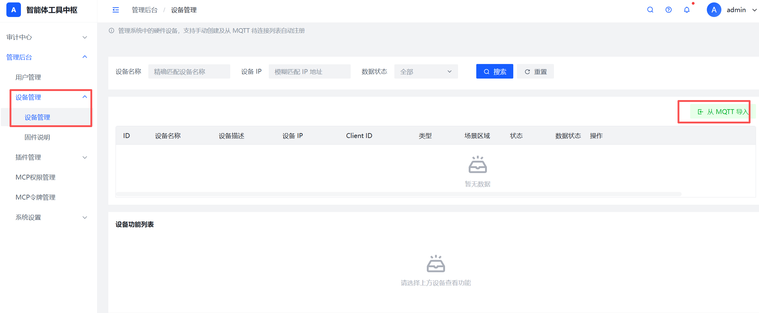Open the global search magnifier icon

pos(650,10)
